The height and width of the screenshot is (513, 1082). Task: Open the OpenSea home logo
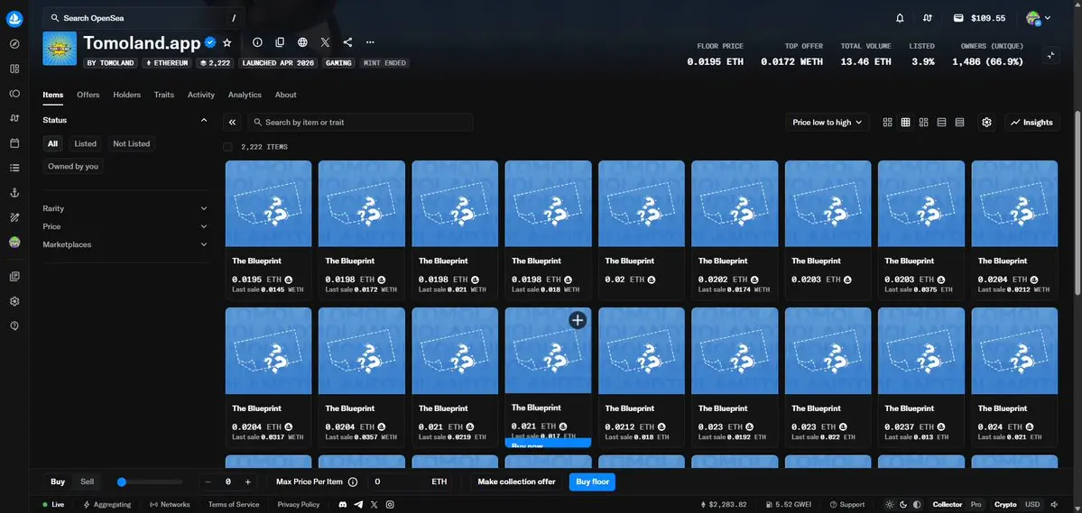point(14,19)
